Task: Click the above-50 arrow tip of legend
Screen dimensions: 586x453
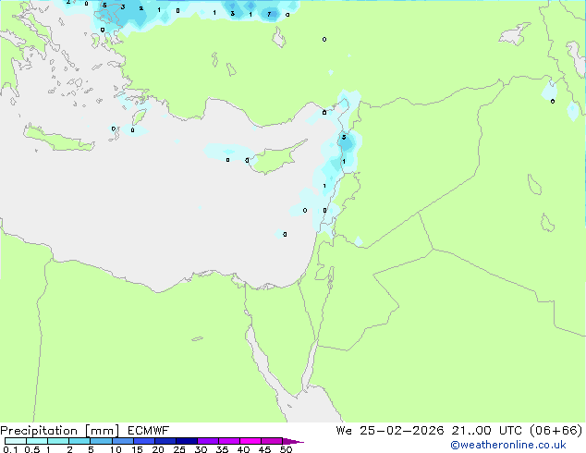Action: [293, 442]
